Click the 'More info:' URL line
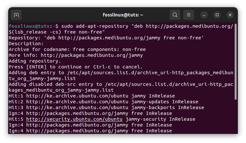 coord(76,55)
